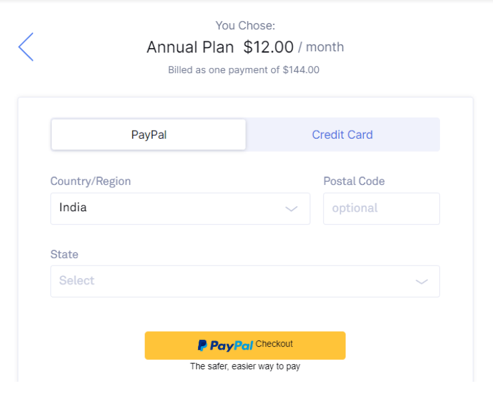
Task: Select the PayPal payment tab
Action: click(149, 134)
